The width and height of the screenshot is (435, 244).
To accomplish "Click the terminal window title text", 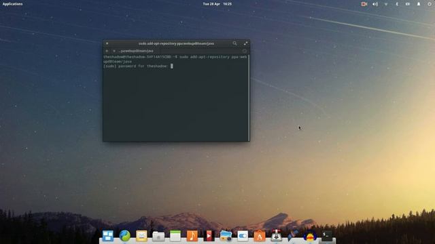I will pos(176,43).
